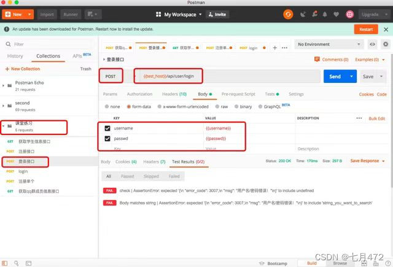Viewport: 393px width, 267px height.
Task: Open the Pre-request Script tab
Action: (x=238, y=94)
